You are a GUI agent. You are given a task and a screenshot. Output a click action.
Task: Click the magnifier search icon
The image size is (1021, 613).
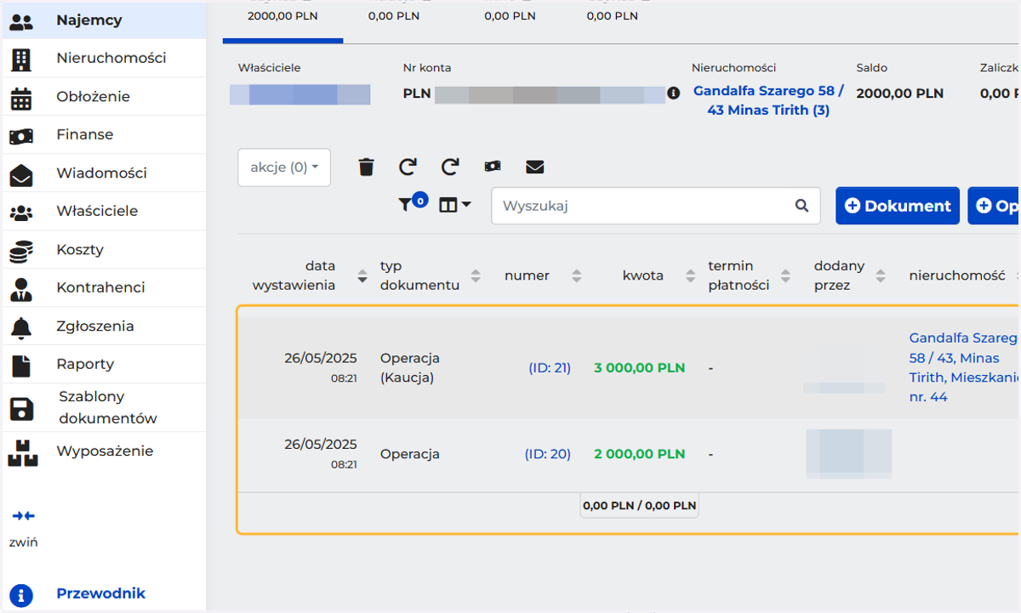tap(801, 206)
